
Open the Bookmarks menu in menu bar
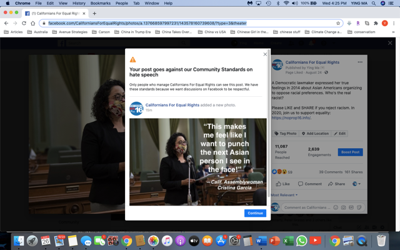click(100, 3)
